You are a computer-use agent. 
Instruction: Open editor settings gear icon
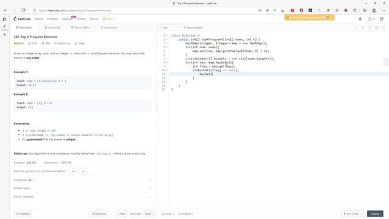click(x=377, y=27)
